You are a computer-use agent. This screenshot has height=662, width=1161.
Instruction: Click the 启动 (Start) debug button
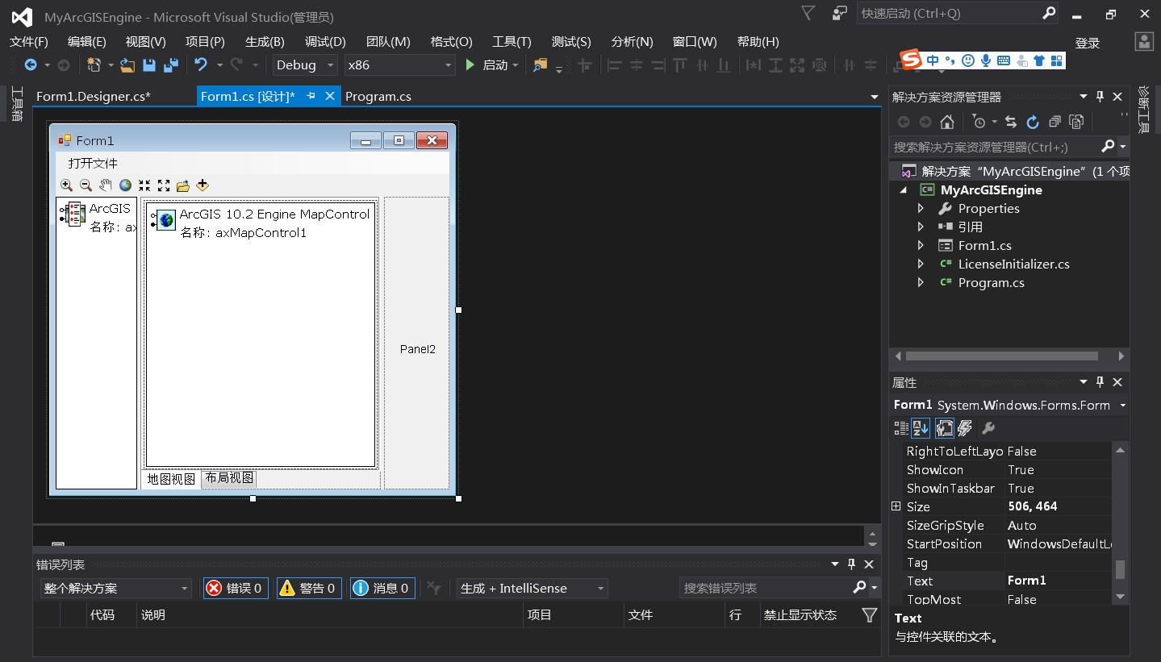(x=490, y=65)
